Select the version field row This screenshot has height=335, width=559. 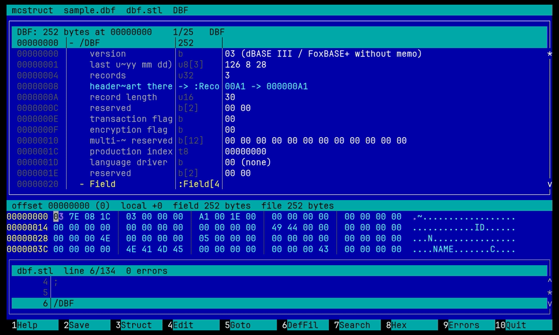(x=279, y=54)
